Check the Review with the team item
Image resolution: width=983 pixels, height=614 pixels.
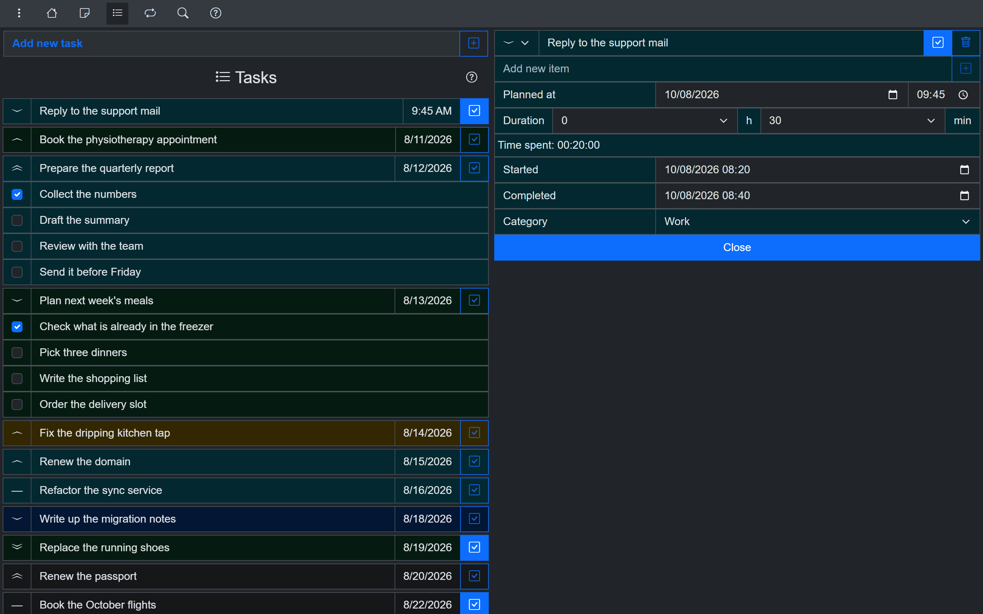(x=17, y=247)
